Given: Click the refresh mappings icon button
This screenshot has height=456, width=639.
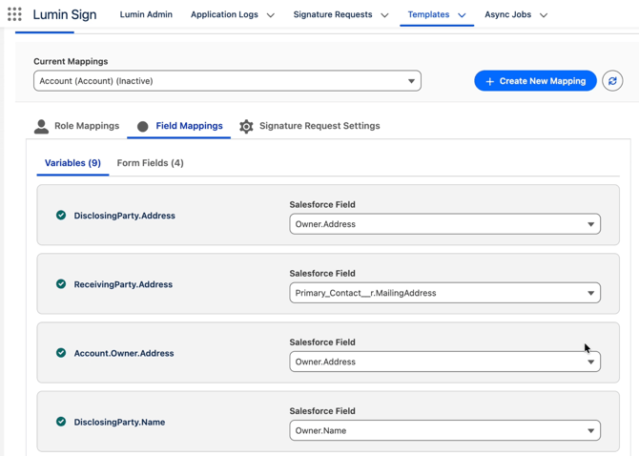Looking at the screenshot, I should pos(612,81).
